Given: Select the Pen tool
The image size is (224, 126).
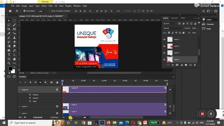Looking at the screenshot, I should [14, 50].
